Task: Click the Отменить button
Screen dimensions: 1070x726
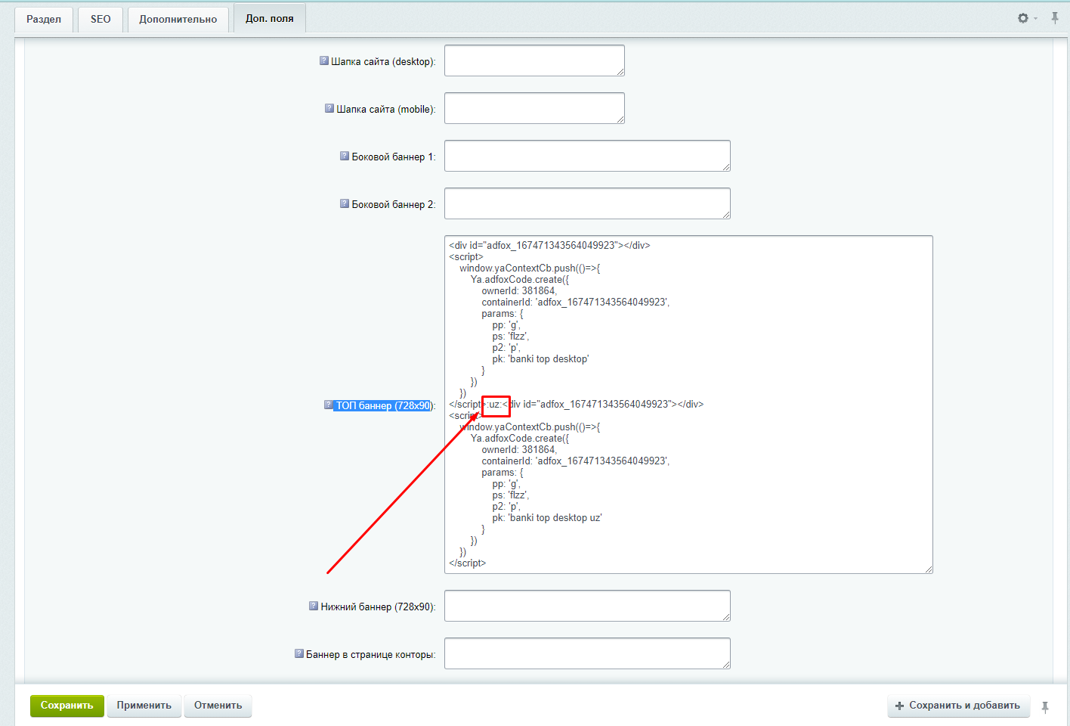Action: pyautogui.click(x=218, y=706)
